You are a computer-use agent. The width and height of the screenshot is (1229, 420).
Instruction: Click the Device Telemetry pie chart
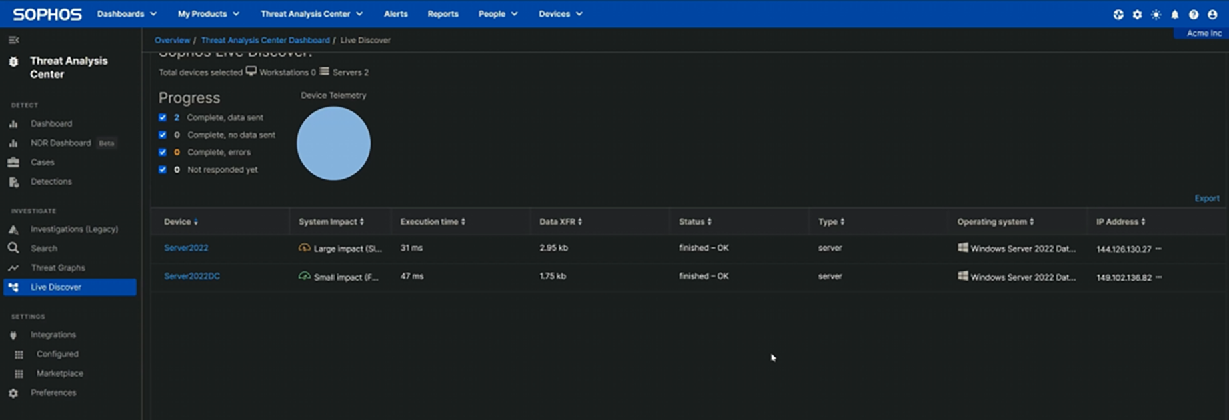click(x=333, y=143)
